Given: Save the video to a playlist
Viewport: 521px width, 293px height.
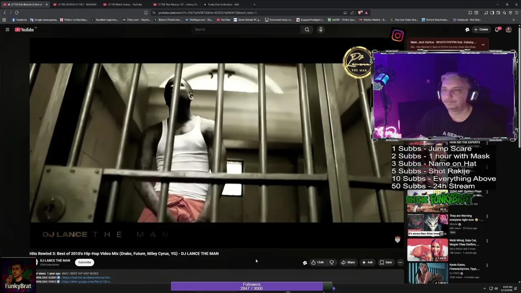Looking at the screenshot, I should pyautogui.click(x=386, y=262).
